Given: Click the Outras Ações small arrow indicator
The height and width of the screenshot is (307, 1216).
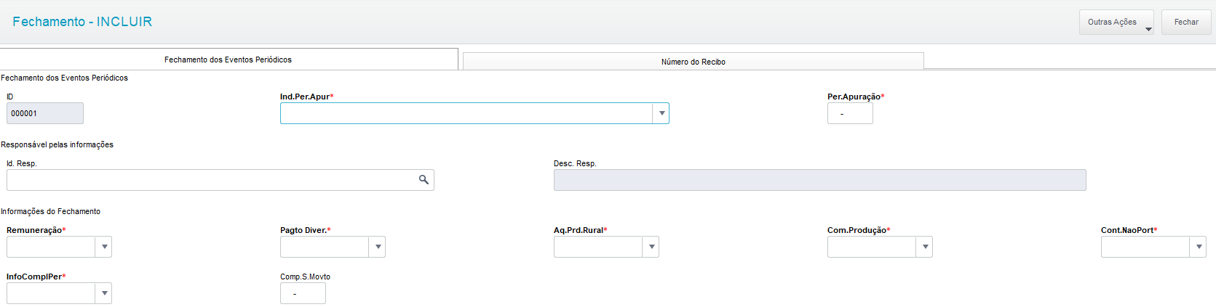Looking at the screenshot, I should [x=1148, y=30].
